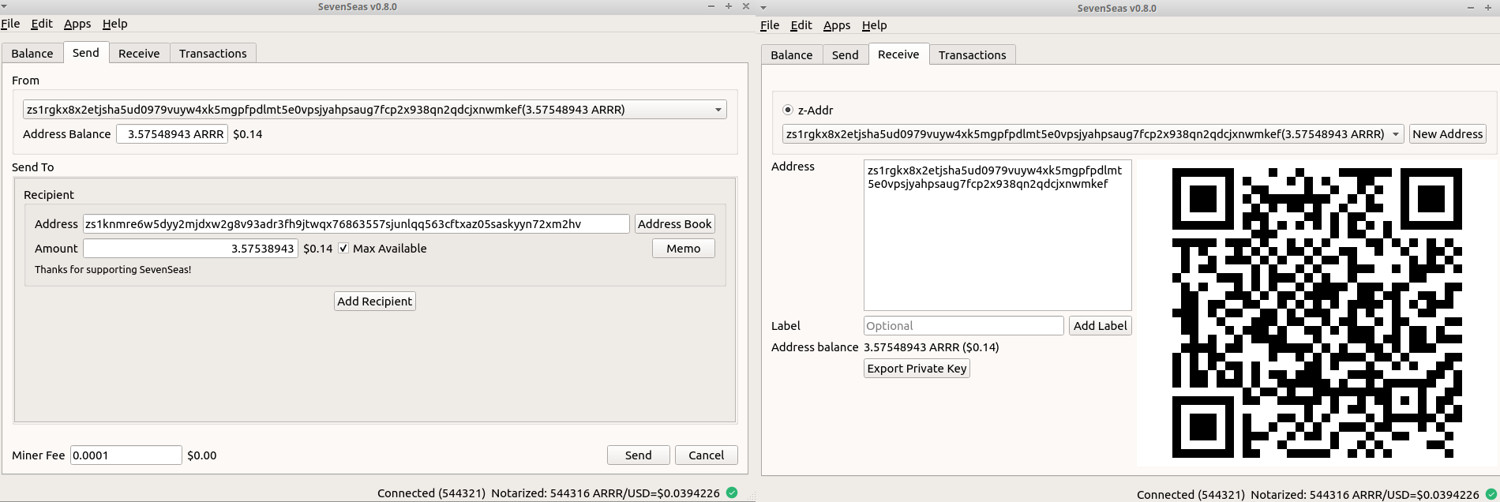Click address balance '3.57548943 ARRR ($0.14)' text
This screenshot has height=502, width=1500.
pos(932,347)
